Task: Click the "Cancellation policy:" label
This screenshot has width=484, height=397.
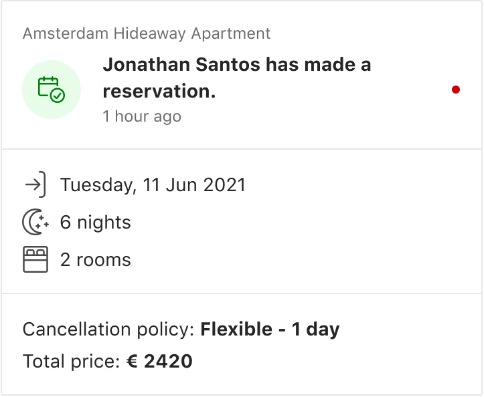Action: click(x=108, y=329)
